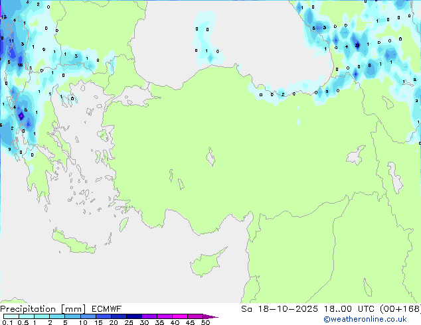This screenshot has height=325, width=421.
Task: Click the legend label '0.1'
Action: click(x=7, y=322)
